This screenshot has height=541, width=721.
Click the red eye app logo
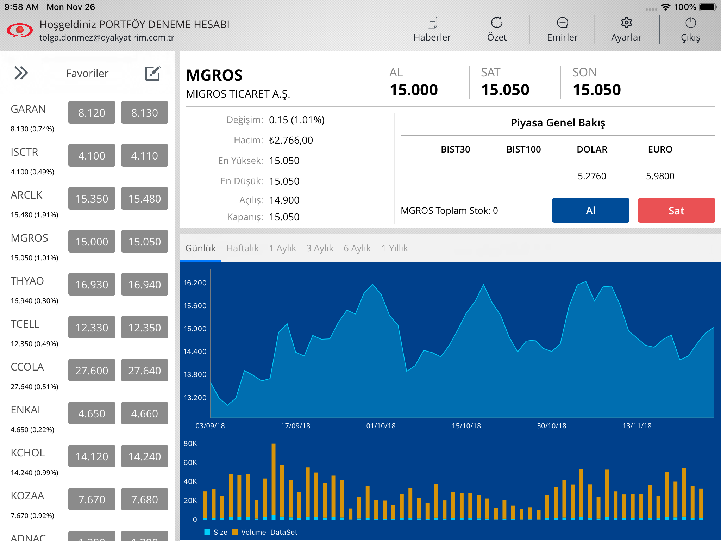20,30
